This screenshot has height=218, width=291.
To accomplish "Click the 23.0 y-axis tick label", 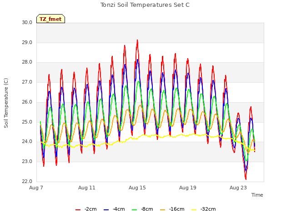I will [27, 162].
